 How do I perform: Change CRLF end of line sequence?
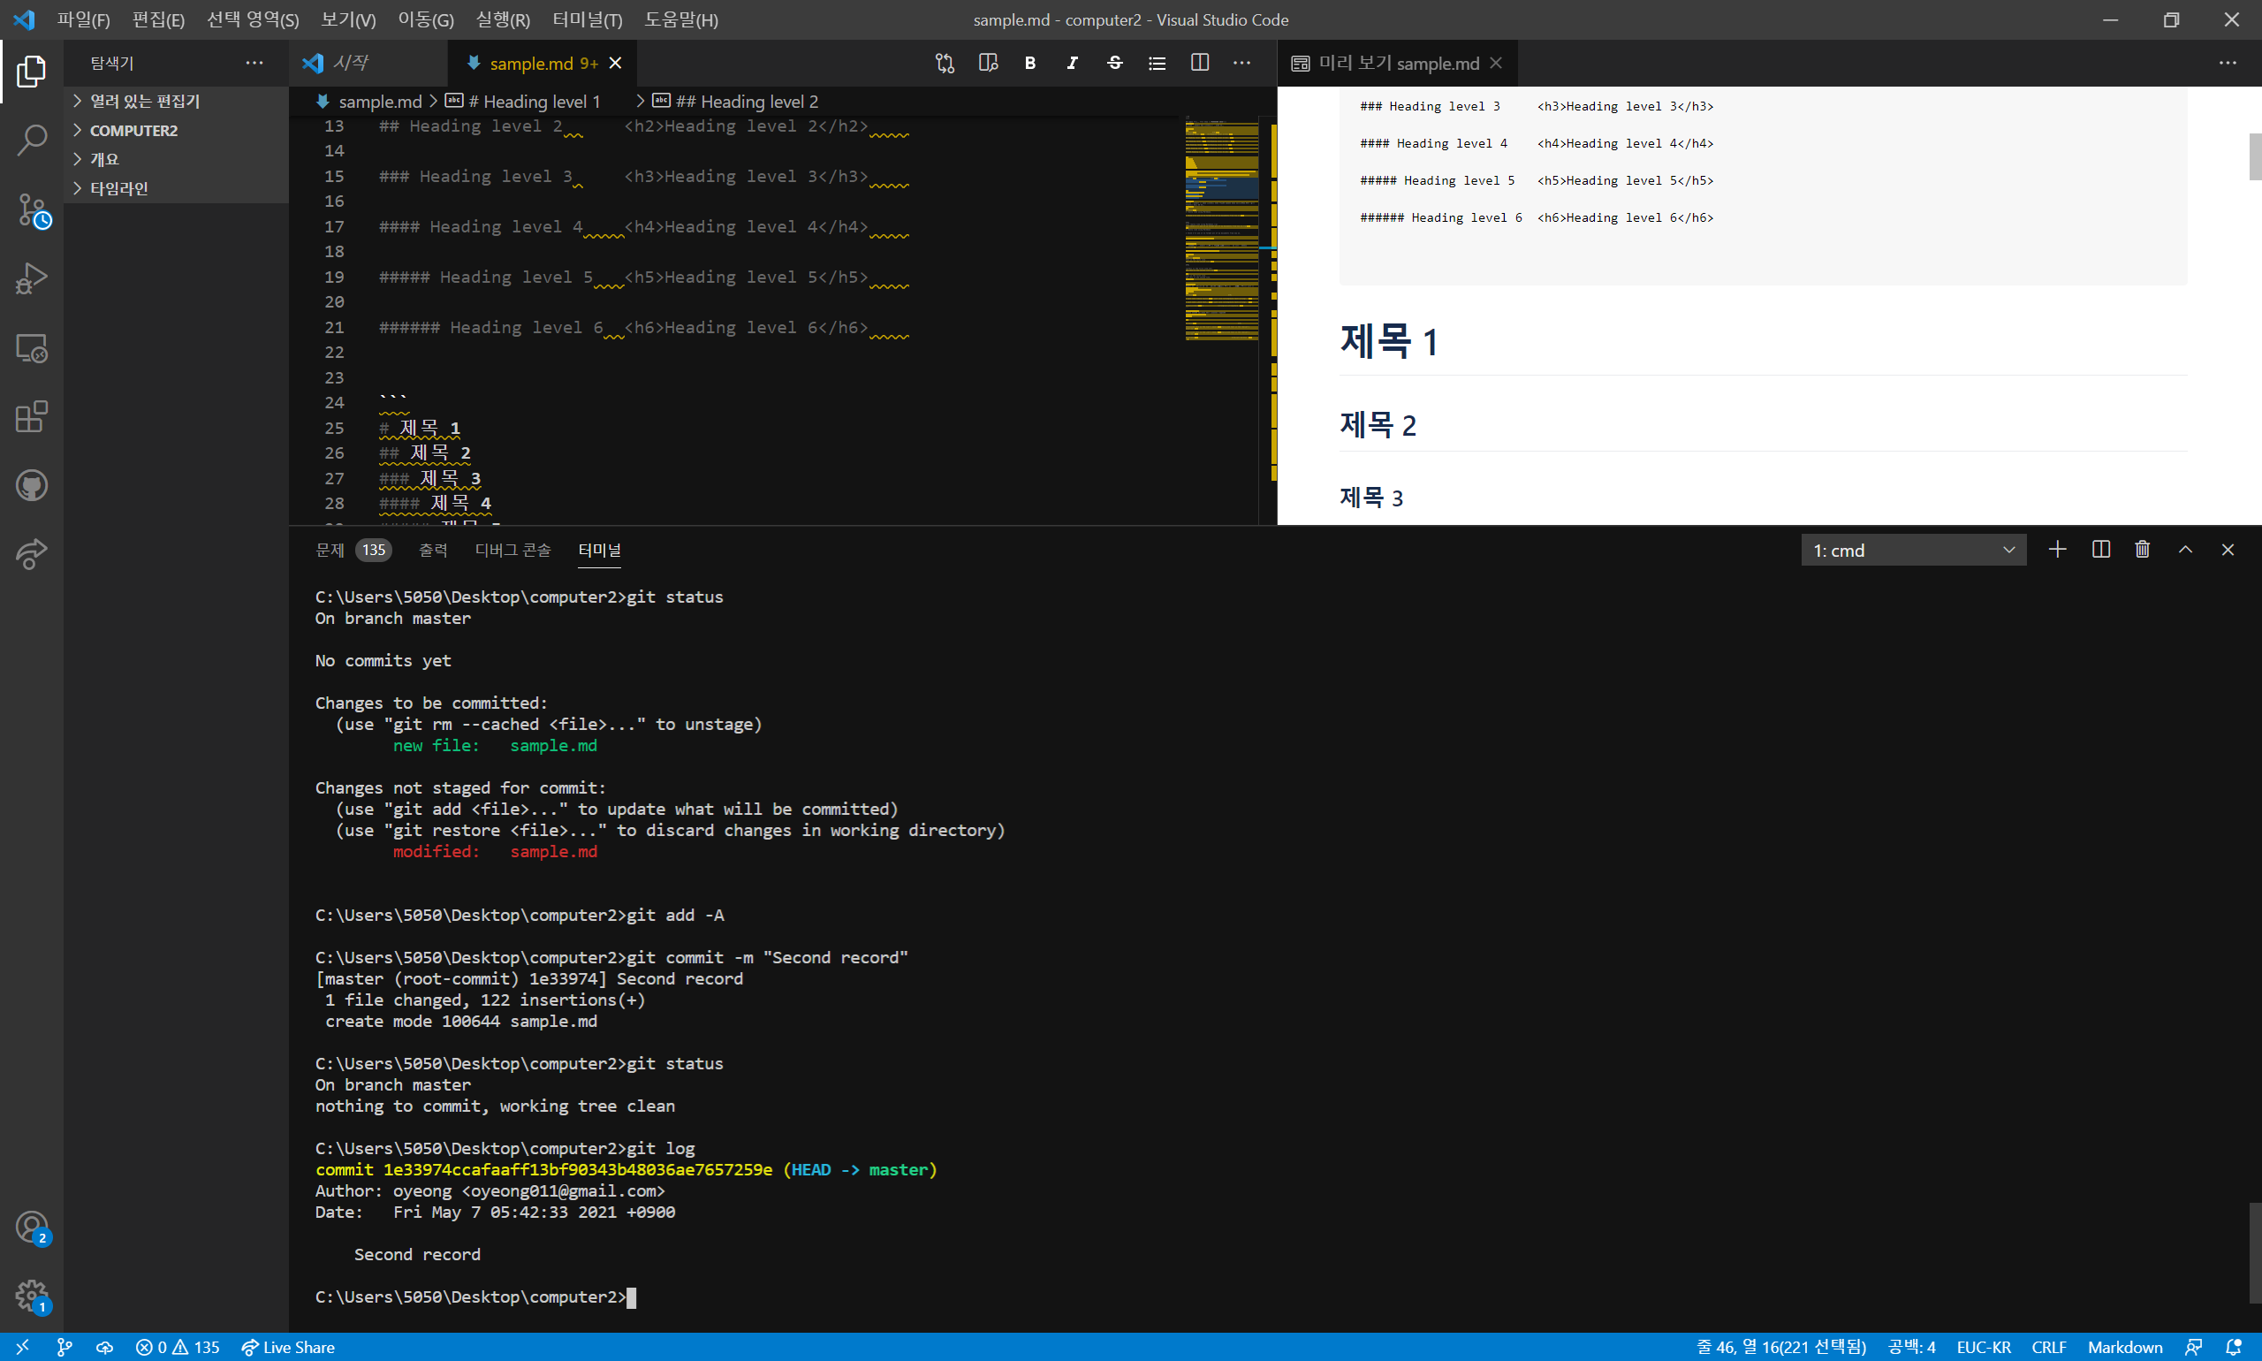pos(2048,1347)
